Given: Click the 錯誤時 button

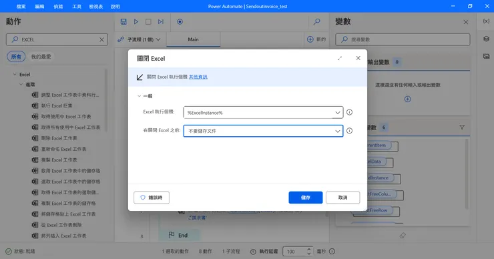Looking at the screenshot, I should click(152, 198).
